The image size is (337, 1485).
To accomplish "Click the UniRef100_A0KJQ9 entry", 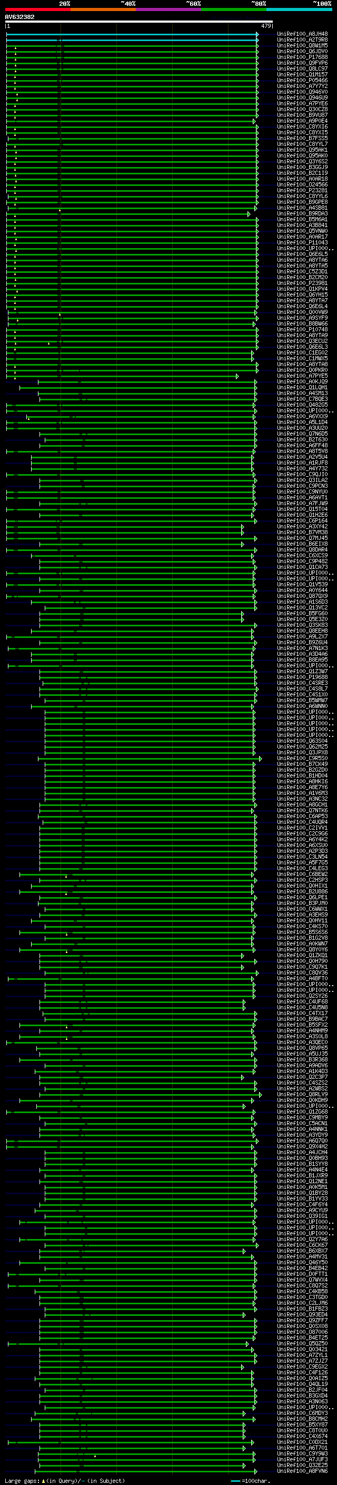I will [302, 382].
